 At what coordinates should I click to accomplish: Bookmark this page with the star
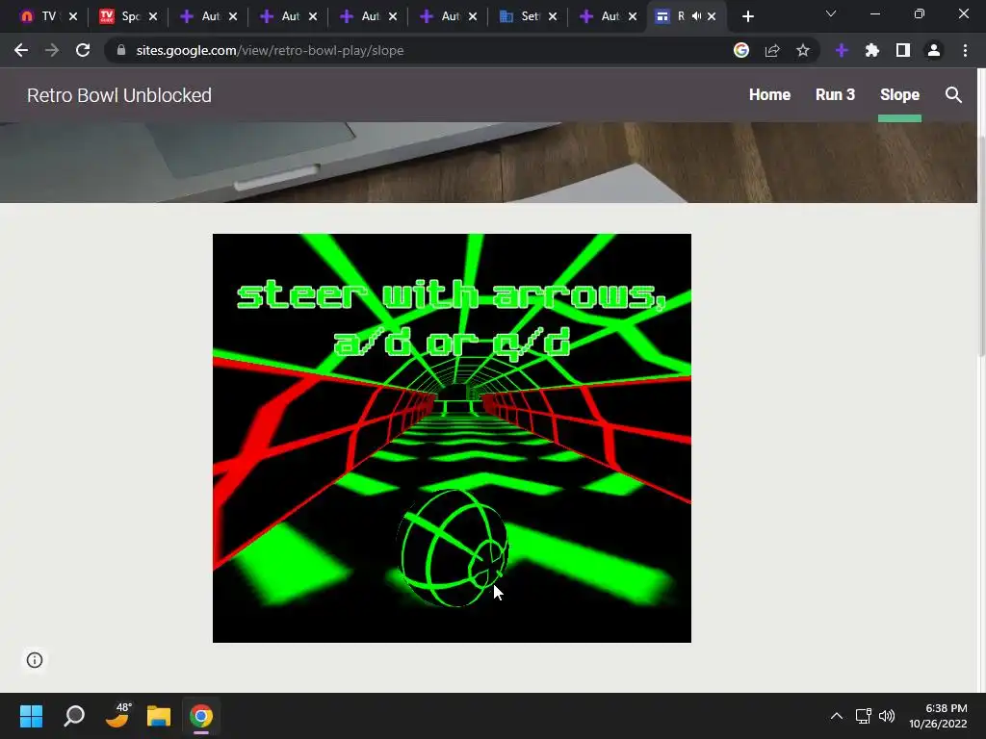[x=802, y=50]
